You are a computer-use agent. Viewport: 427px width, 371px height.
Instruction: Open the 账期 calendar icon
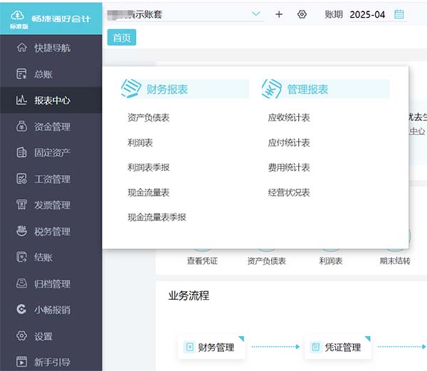[x=399, y=14]
